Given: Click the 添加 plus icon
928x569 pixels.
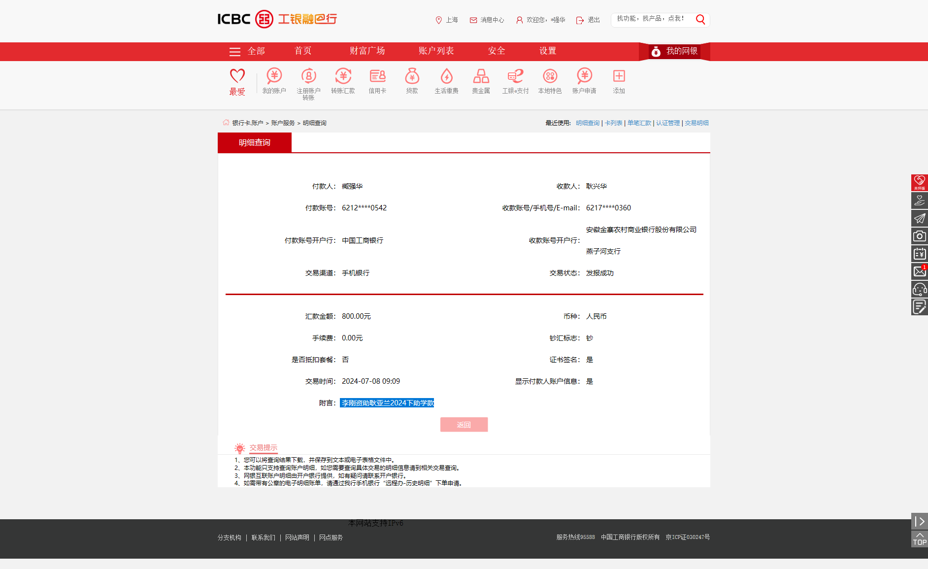Looking at the screenshot, I should click(619, 81).
